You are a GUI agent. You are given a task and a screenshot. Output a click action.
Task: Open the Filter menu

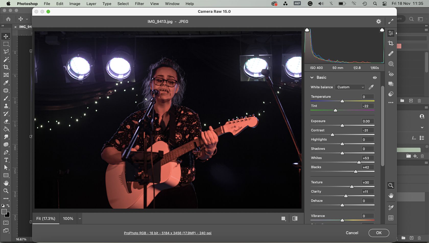139,4
